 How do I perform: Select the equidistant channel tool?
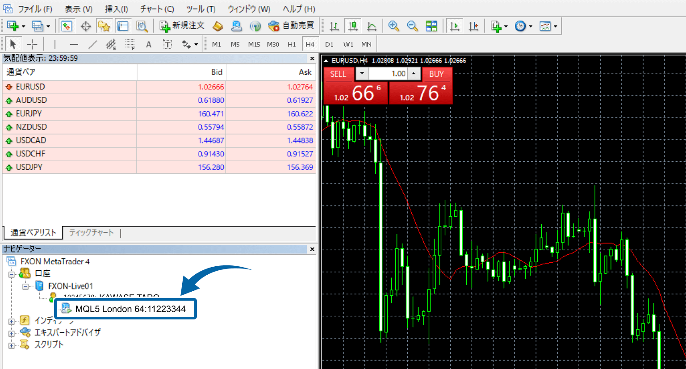(111, 44)
